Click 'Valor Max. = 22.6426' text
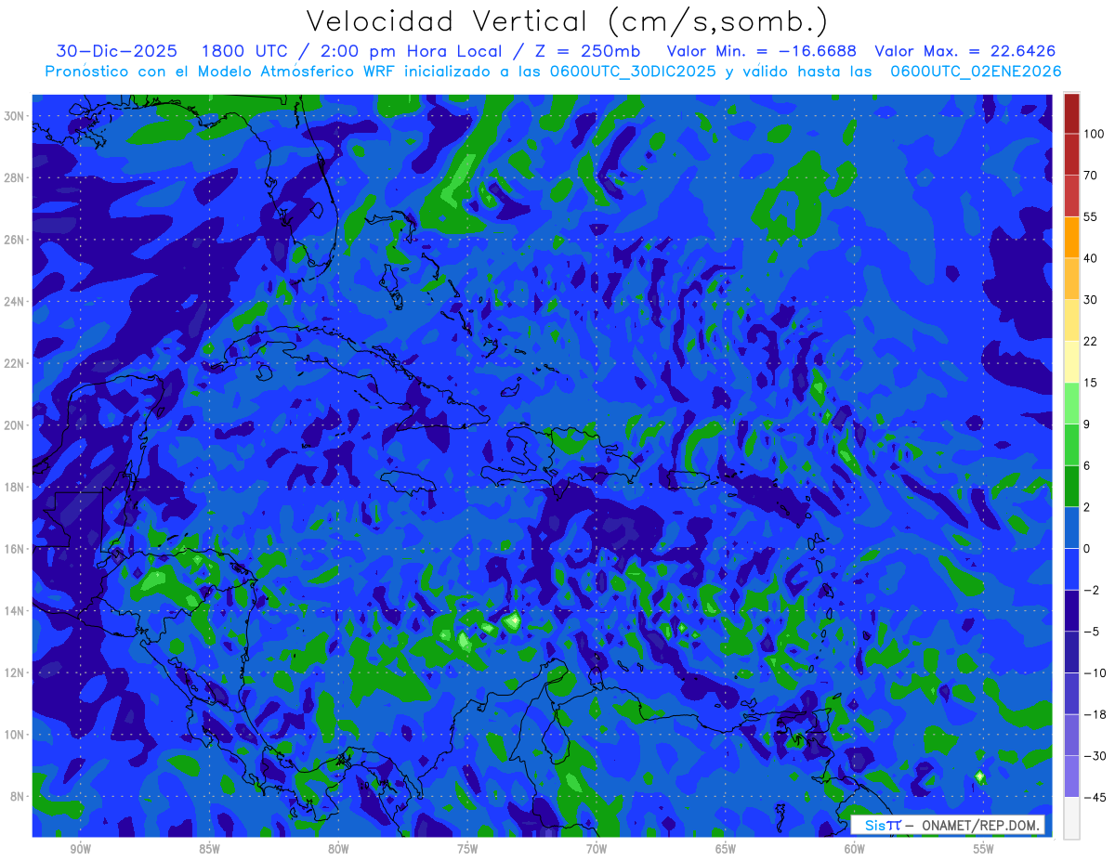1115x861 pixels. 965,51
